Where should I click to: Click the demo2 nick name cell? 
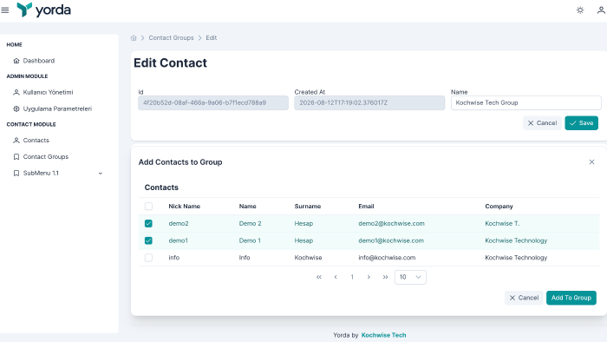(179, 223)
